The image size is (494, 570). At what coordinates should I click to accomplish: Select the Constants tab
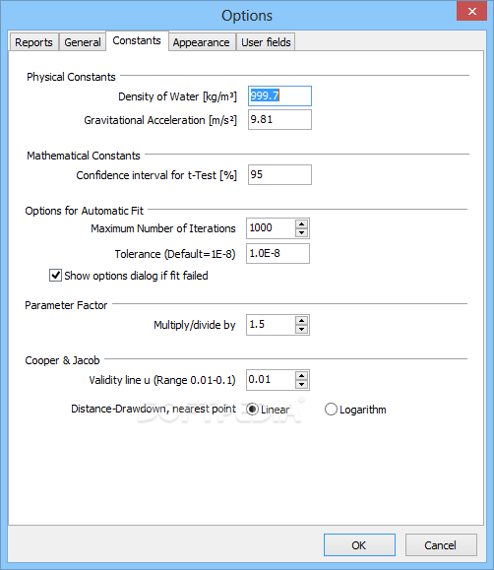coord(137,40)
